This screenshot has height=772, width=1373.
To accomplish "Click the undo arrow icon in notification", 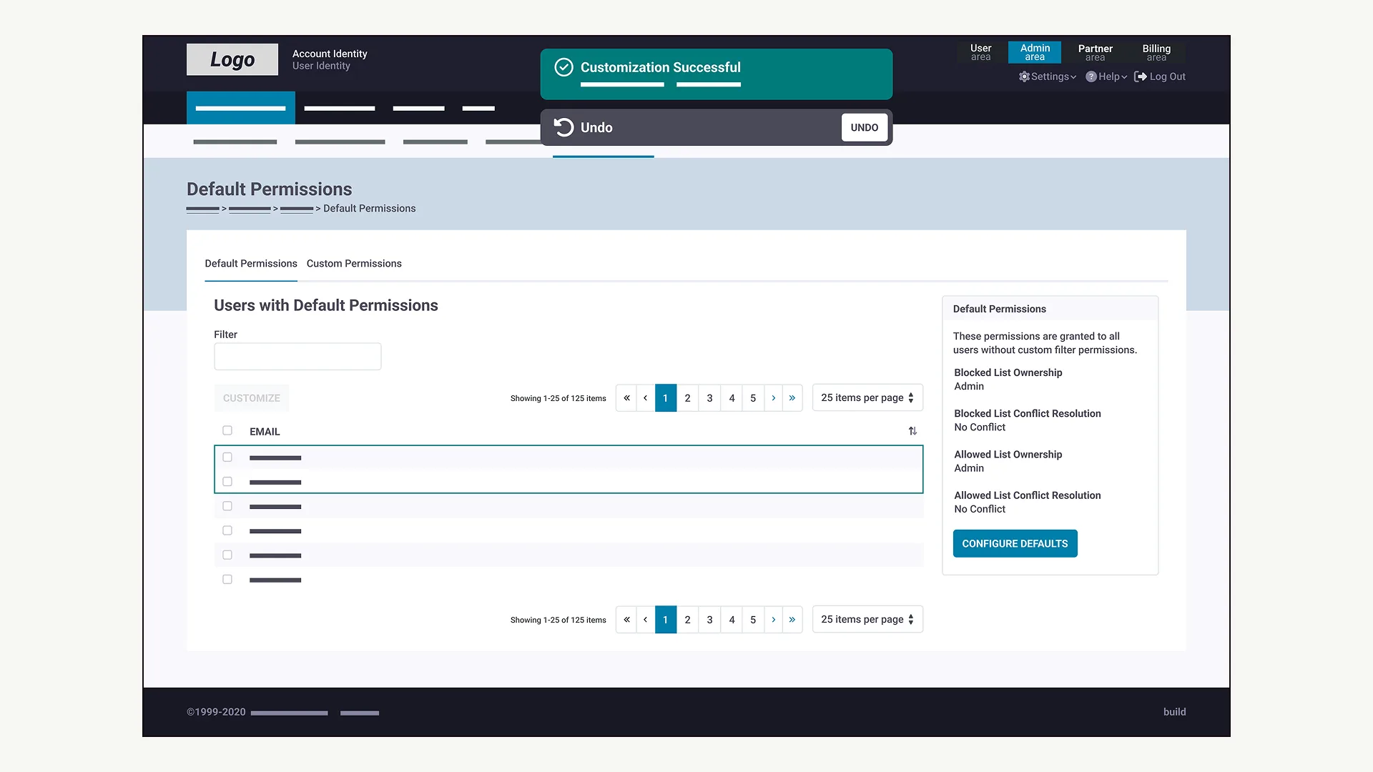I will coord(564,127).
